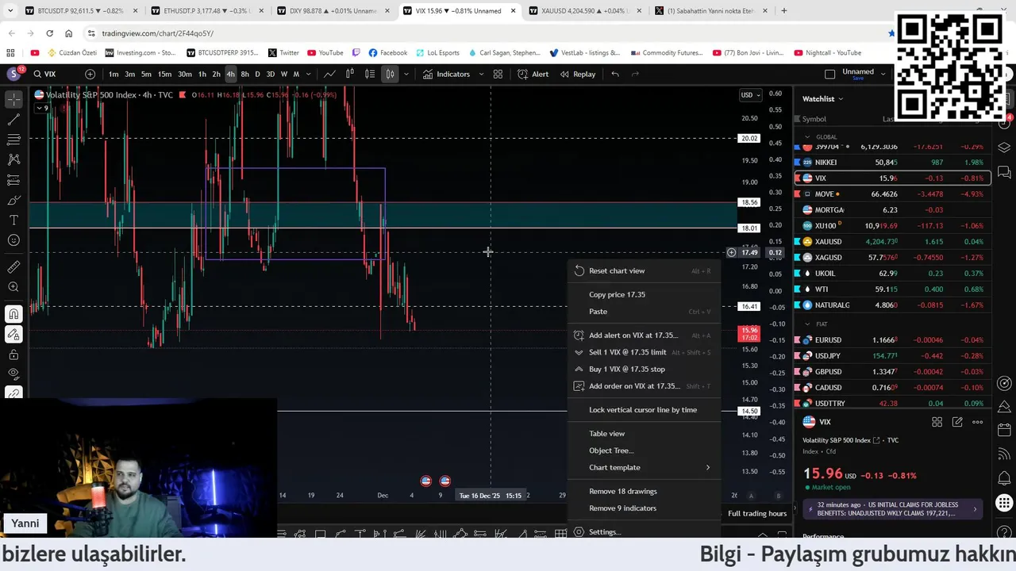
Task: Open chart Settings from context menu
Action: 644,531
